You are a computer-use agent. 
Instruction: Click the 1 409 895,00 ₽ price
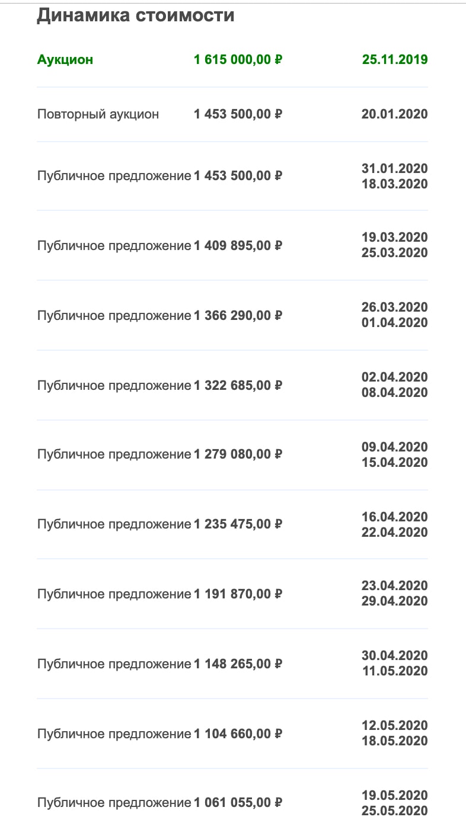point(238,245)
